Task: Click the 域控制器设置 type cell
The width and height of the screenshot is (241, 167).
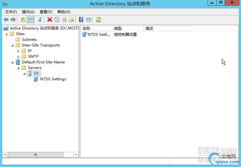Action: click(125, 35)
